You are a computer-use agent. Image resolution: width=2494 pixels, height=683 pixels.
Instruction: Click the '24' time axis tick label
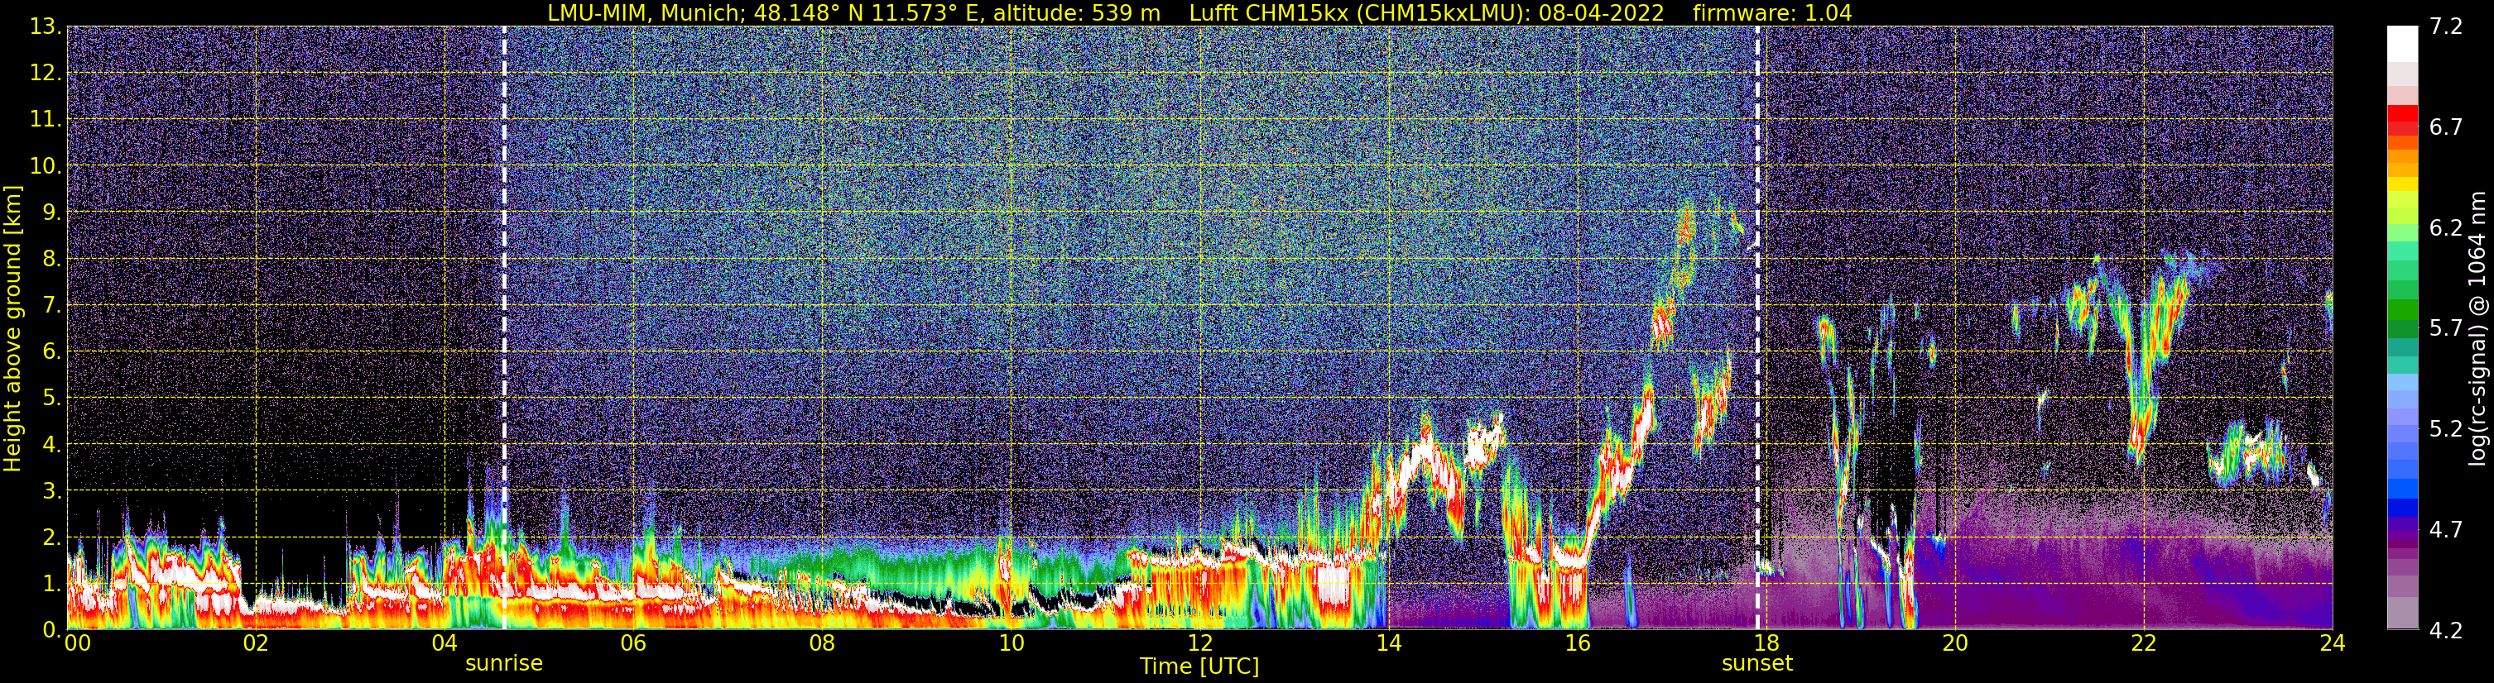tap(2333, 643)
